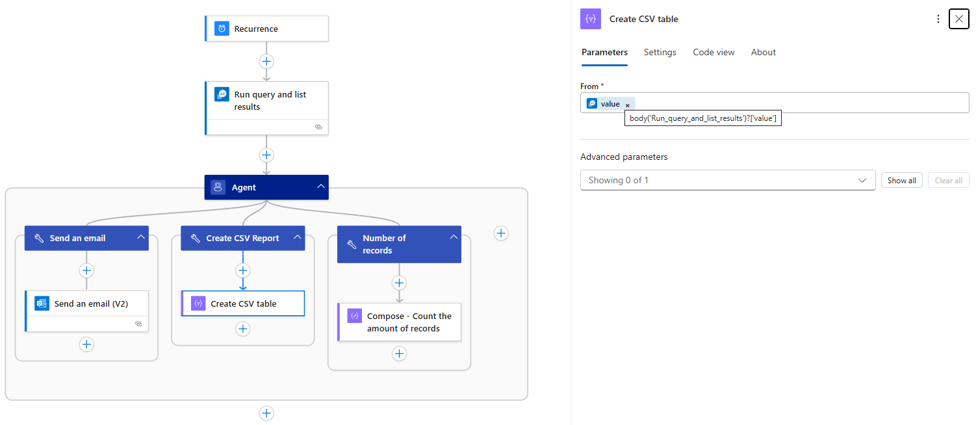Collapse the Send an email tool
This screenshot has width=976, height=425.
point(141,238)
